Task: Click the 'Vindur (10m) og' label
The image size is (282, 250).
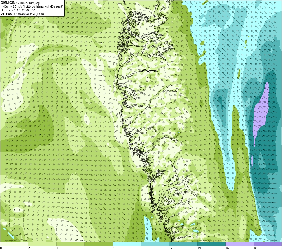Action: point(28,3)
